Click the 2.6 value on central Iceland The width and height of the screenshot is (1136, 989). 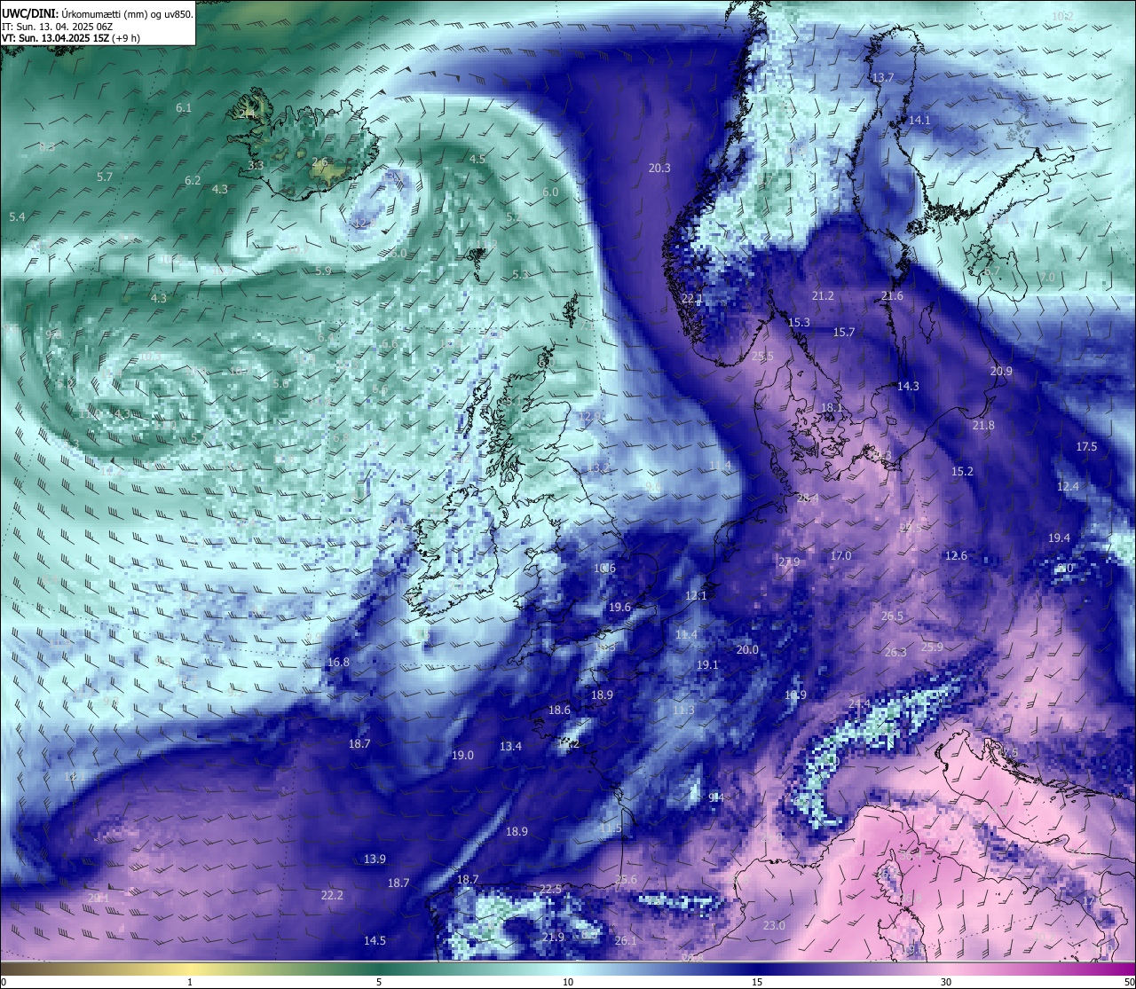coord(319,161)
